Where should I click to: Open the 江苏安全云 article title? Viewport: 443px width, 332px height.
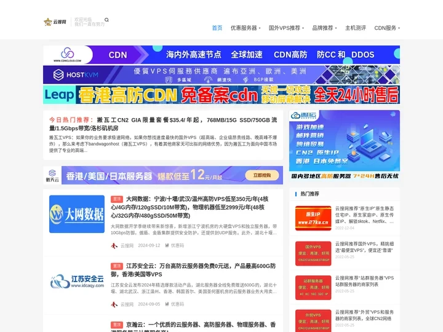click(x=193, y=270)
